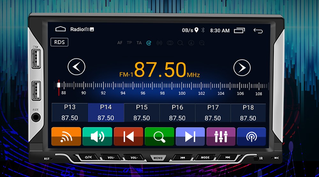Tap the green magnifier search button
Viewport: 319px width, 177px height.
pyautogui.click(x=159, y=136)
